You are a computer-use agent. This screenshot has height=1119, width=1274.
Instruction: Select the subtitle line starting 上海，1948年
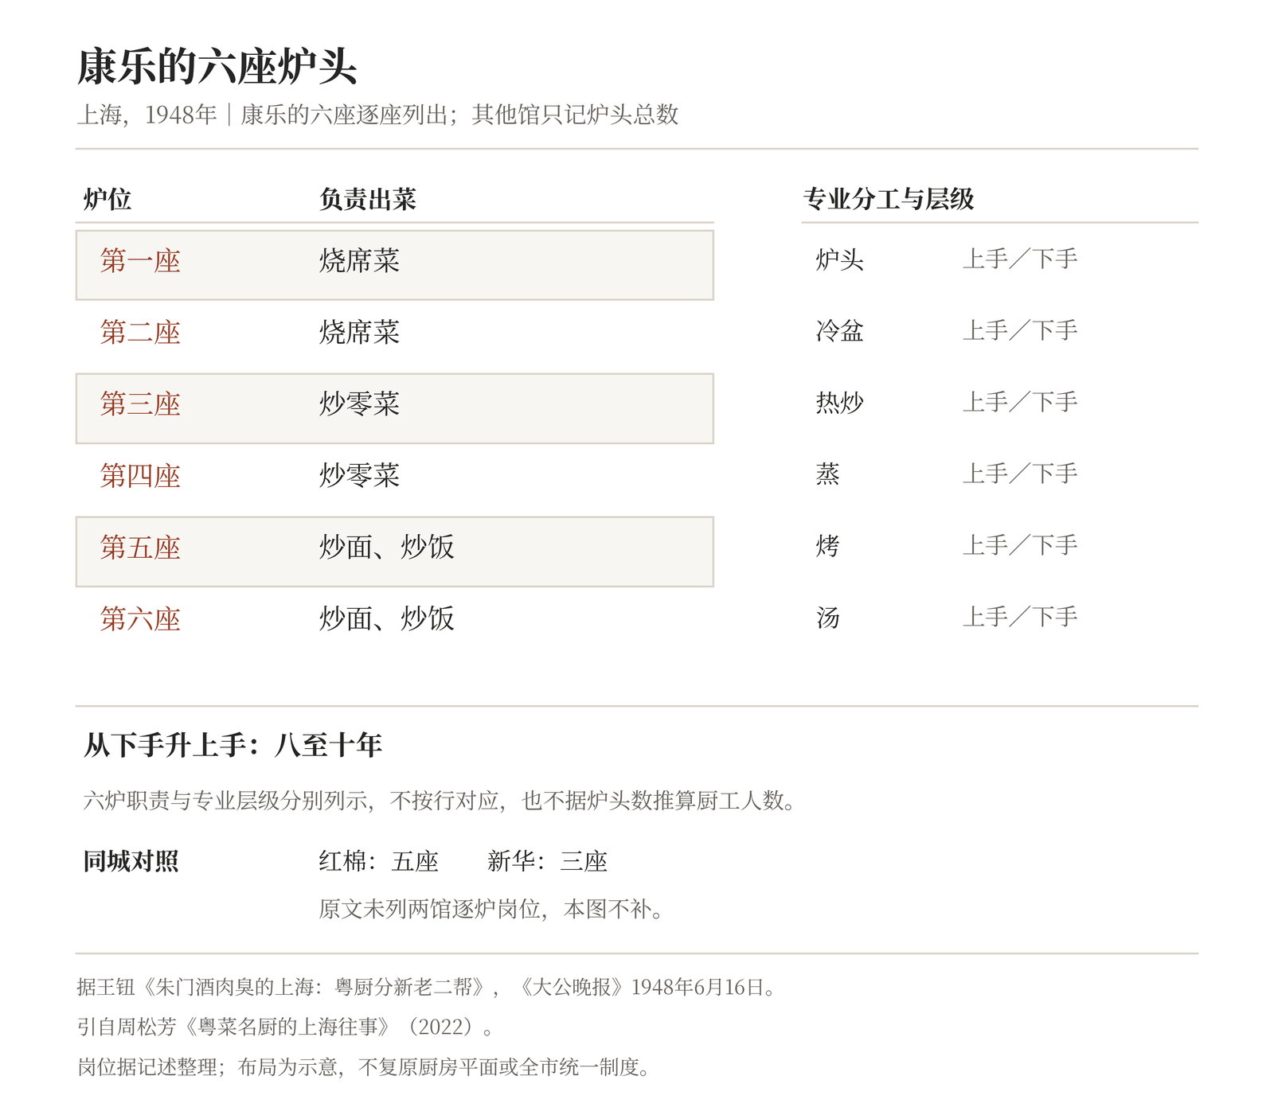[x=377, y=115]
